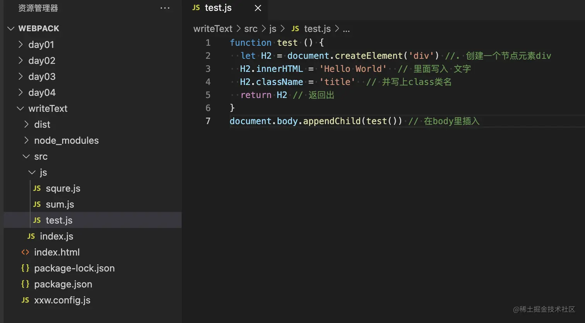Select the dist folder name
The image size is (585, 323).
(42, 124)
